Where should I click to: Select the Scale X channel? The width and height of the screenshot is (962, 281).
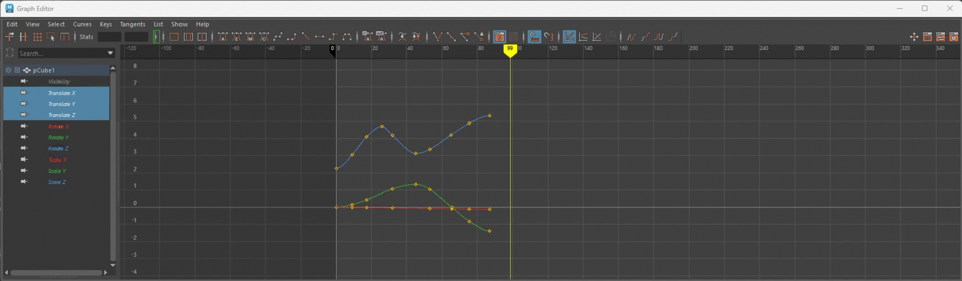(58, 160)
